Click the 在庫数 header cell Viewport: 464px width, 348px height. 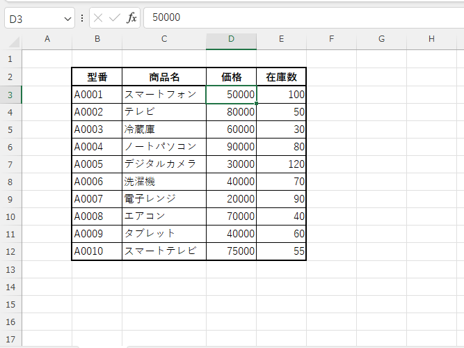pyautogui.click(x=281, y=77)
